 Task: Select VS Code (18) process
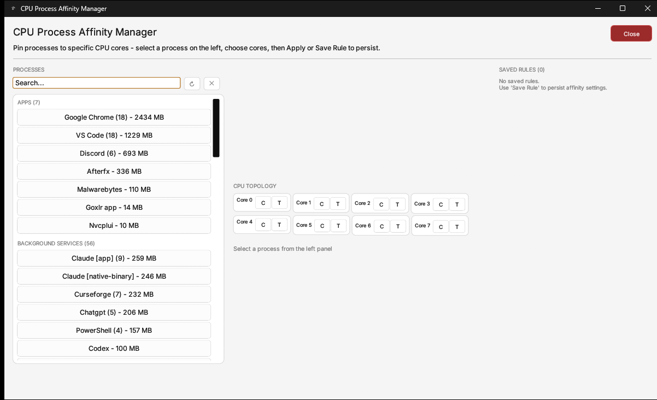pos(114,135)
